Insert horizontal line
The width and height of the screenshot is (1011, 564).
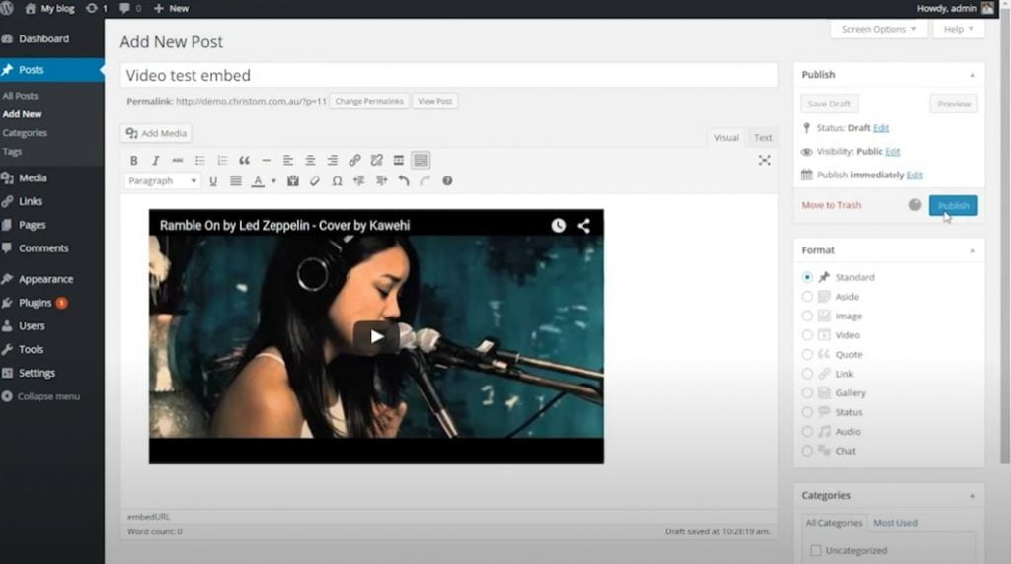pos(266,161)
